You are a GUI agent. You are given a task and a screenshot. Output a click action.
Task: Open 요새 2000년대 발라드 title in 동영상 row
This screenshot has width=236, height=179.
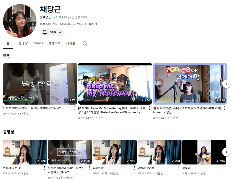coord(66,170)
